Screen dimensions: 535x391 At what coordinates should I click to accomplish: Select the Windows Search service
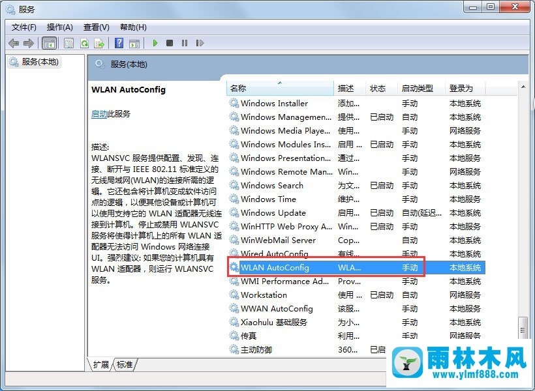coord(356,186)
